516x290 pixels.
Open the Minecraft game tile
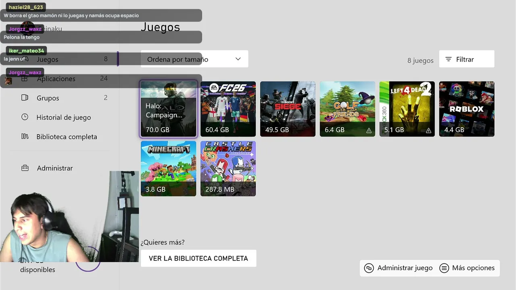[x=169, y=168]
